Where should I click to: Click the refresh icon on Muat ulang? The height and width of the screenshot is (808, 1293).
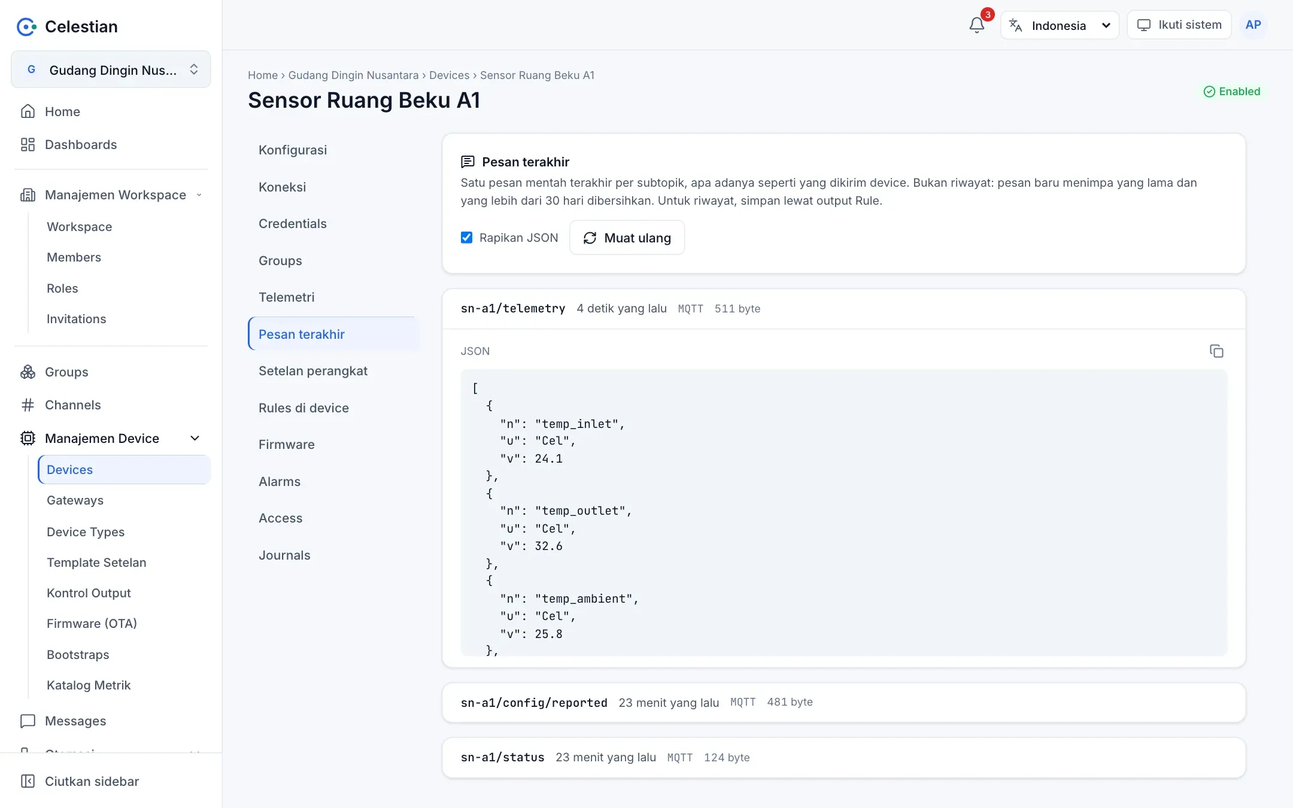(x=590, y=238)
